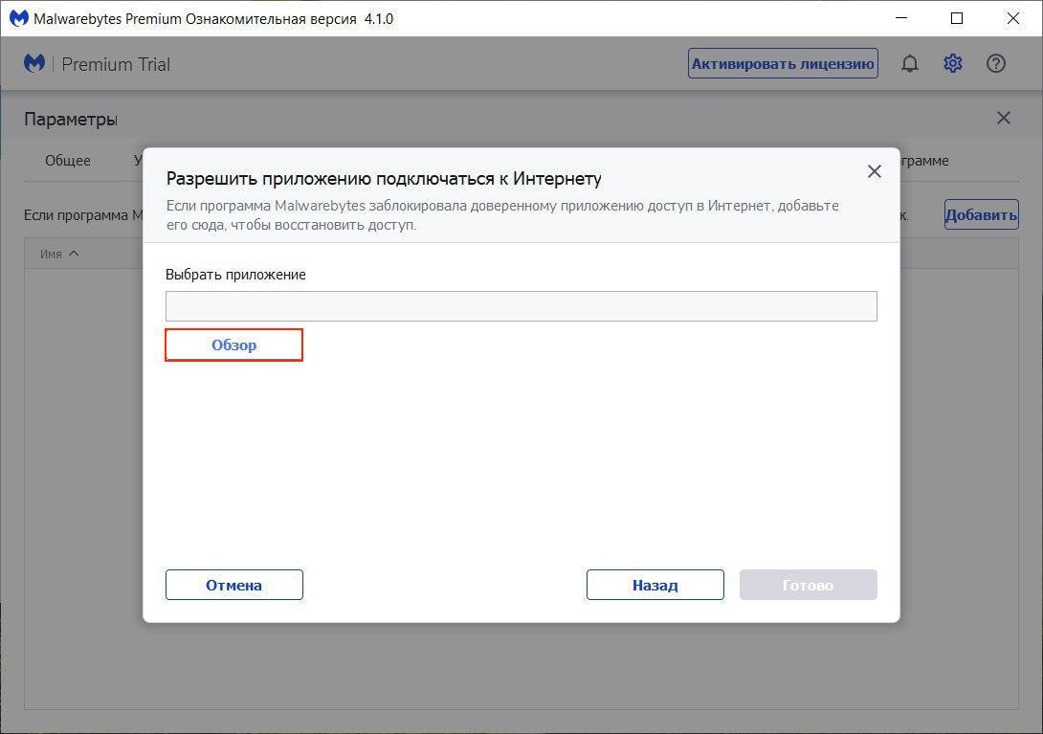
Task: Switch to the Общее tab
Action: point(68,161)
